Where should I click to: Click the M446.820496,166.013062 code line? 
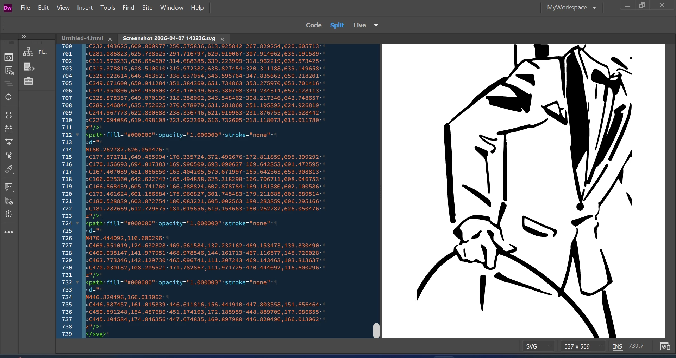pos(124,297)
